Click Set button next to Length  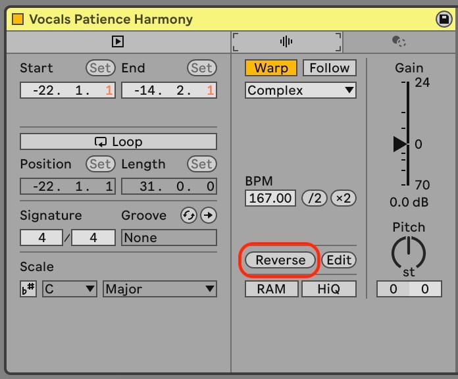[202, 164]
